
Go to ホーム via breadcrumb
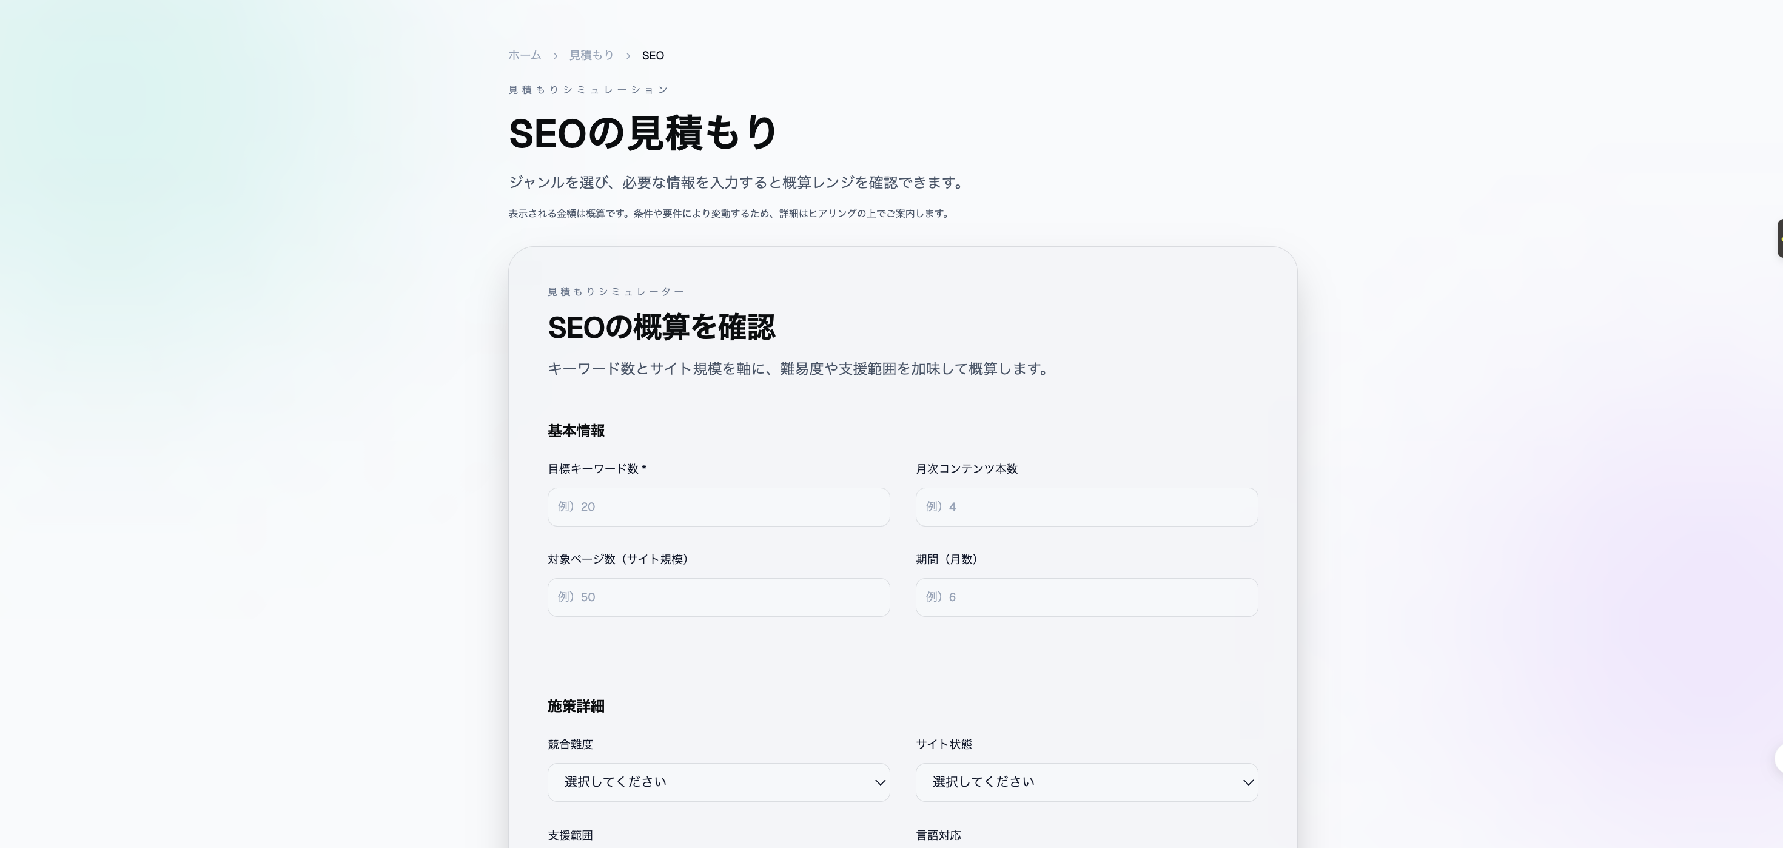pyautogui.click(x=525, y=55)
